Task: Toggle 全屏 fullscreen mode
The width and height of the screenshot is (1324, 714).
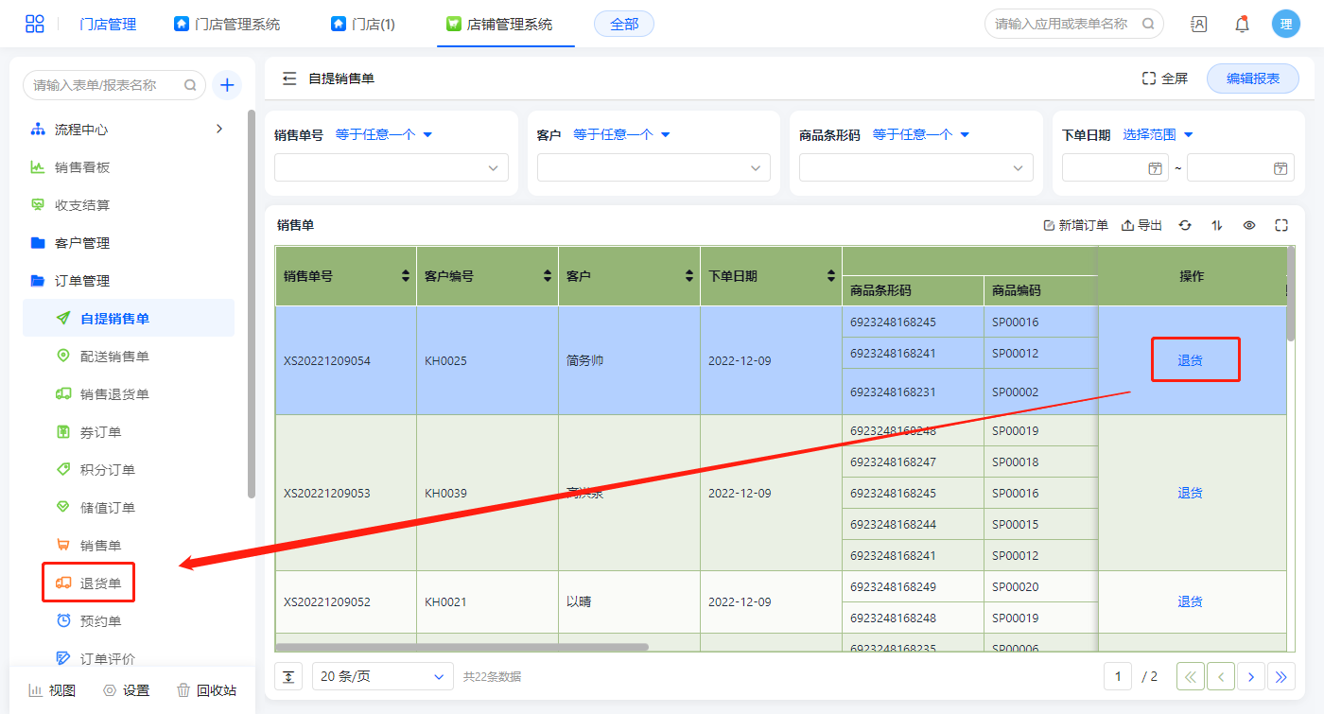Action: pyautogui.click(x=1164, y=78)
